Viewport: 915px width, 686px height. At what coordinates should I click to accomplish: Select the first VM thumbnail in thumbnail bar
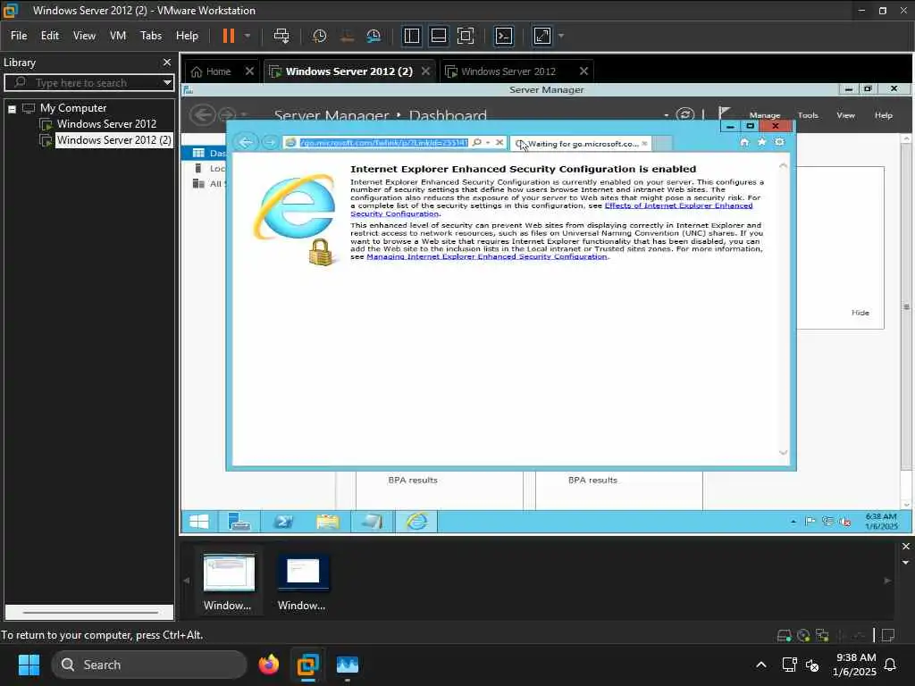pyautogui.click(x=228, y=581)
